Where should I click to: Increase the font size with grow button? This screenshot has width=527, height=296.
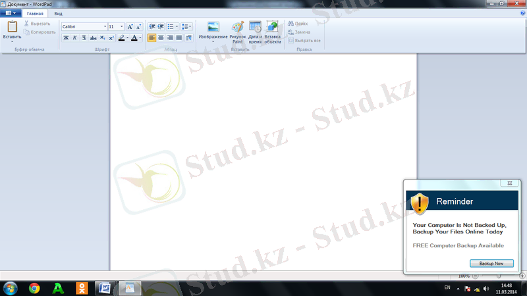point(130,27)
